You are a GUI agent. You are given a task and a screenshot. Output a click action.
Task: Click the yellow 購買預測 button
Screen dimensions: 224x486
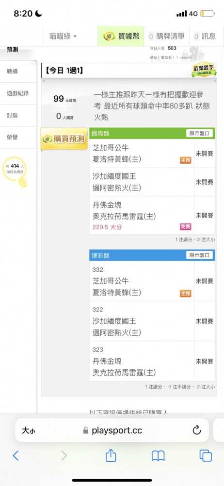click(x=64, y=139)
